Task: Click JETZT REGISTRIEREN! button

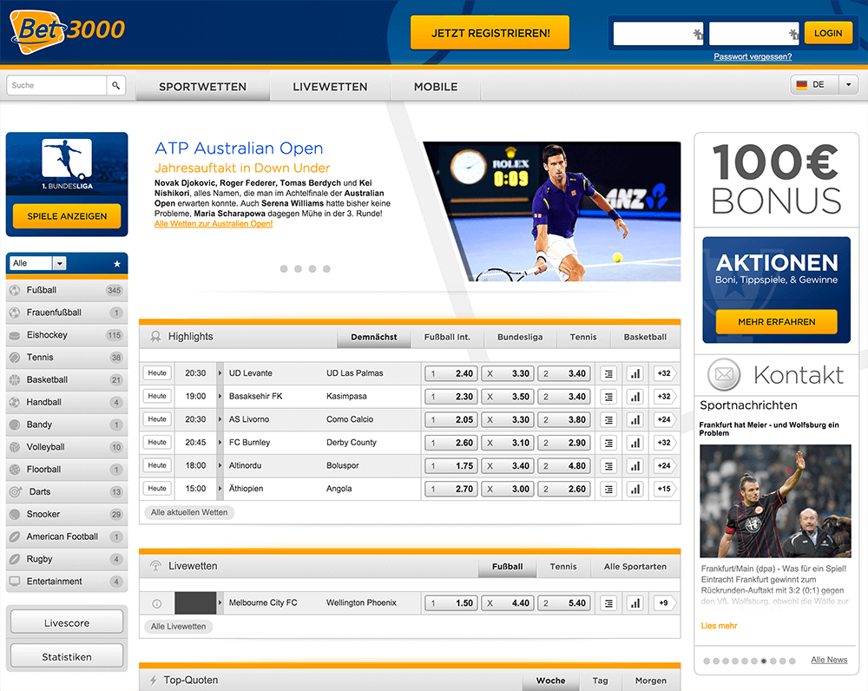Action: (x=490, y=33)
